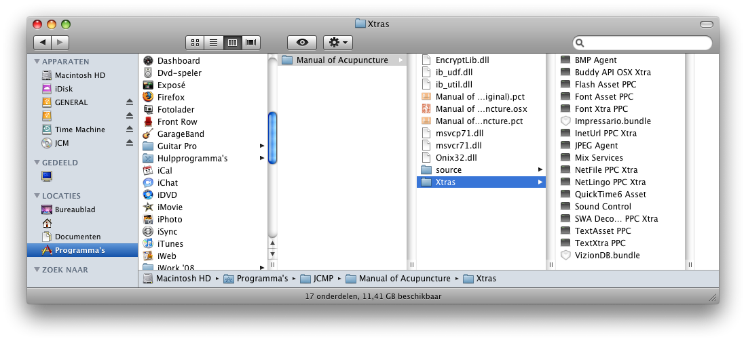Expand the source folder arrow

pos(540,169)
